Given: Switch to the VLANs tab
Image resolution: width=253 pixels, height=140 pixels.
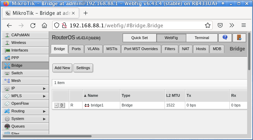Looking at the screenshot, I should pyautogui.click(x=93, y=49).
